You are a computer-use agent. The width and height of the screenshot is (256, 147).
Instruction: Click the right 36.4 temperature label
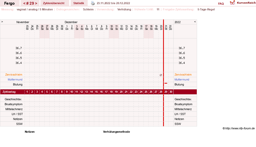[182, 63]
